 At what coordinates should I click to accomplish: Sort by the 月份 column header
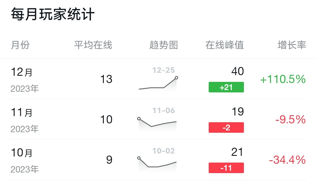pos(20,45)
